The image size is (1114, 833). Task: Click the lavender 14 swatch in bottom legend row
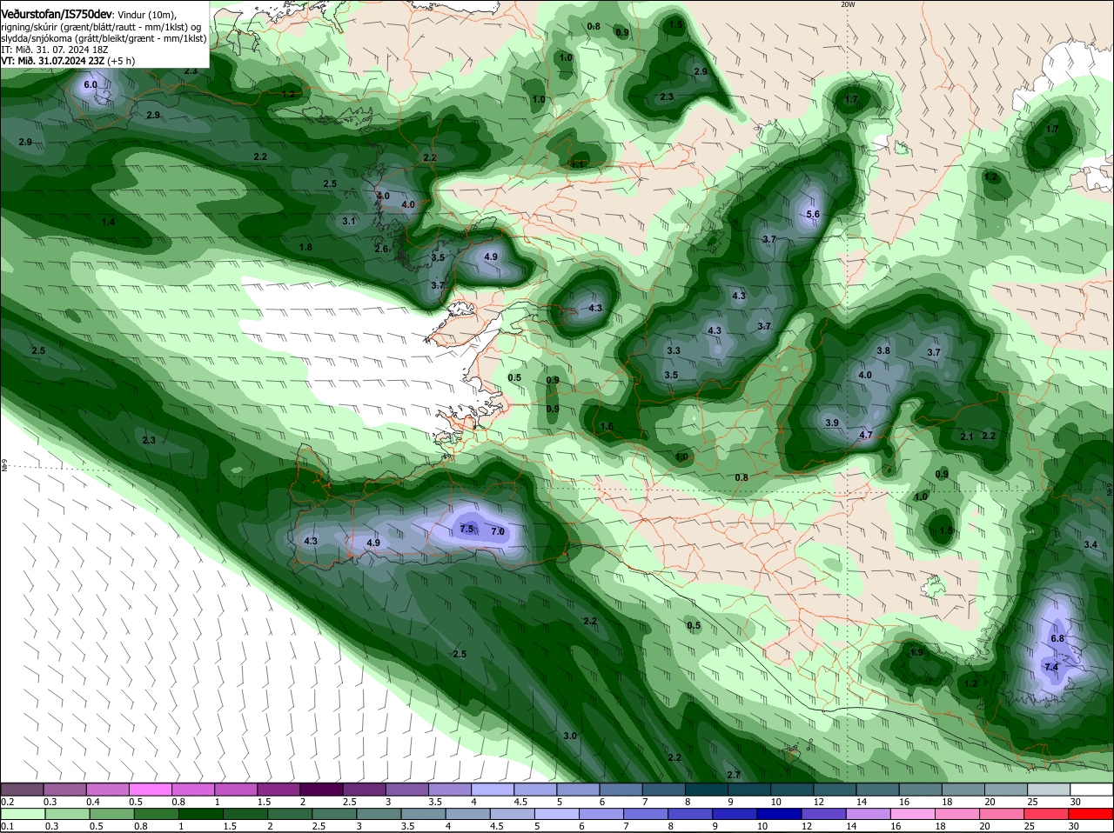tap(868, 814)
